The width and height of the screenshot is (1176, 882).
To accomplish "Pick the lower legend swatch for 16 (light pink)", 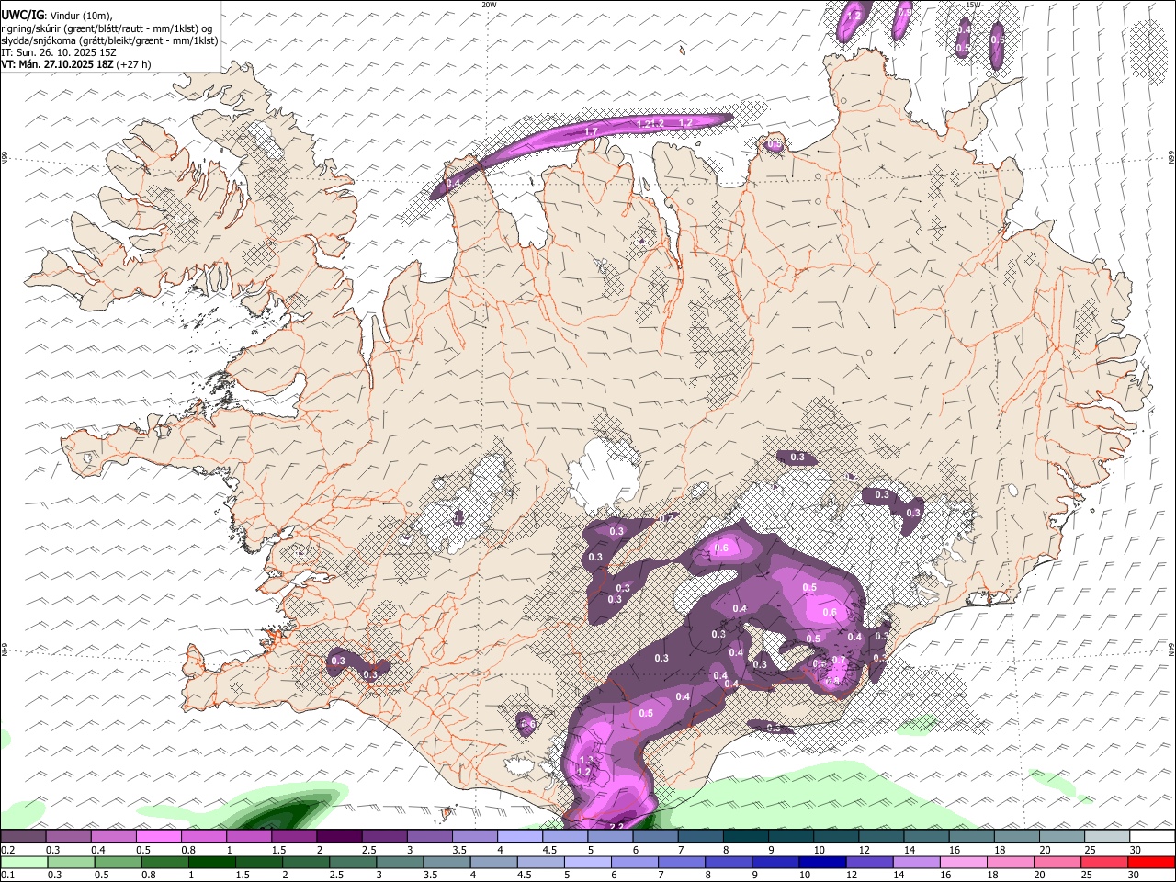I will (x=964, y=863).
